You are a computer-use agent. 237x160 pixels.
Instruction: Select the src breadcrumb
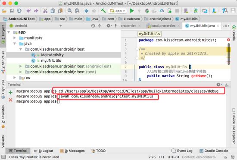point(60,19)
